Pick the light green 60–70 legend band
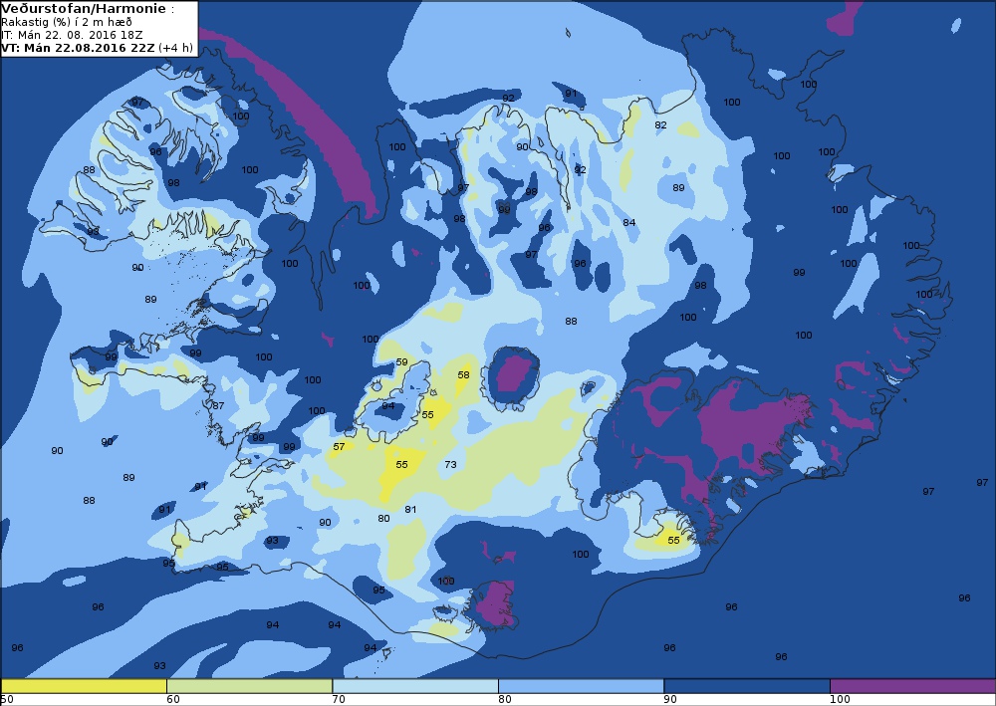The image size is (996, 706). [249, 686]
